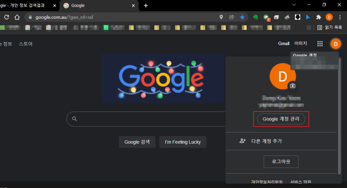Open location permission icon in address bar
This screenshot has height=188, width=347.
[x=221, y=17]
